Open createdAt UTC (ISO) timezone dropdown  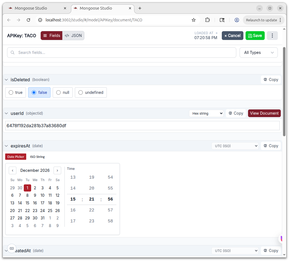[235, 251]
